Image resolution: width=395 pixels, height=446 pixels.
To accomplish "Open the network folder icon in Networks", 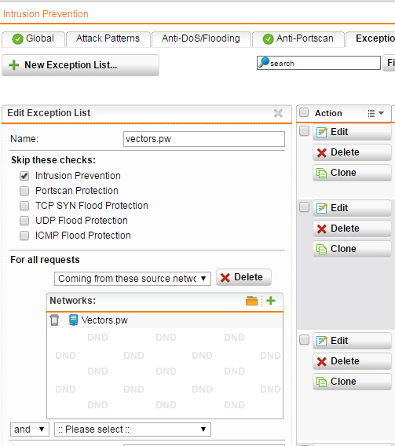I will 251,301.
